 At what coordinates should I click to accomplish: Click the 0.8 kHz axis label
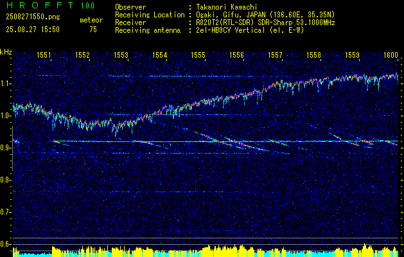[x=4, y=180]
